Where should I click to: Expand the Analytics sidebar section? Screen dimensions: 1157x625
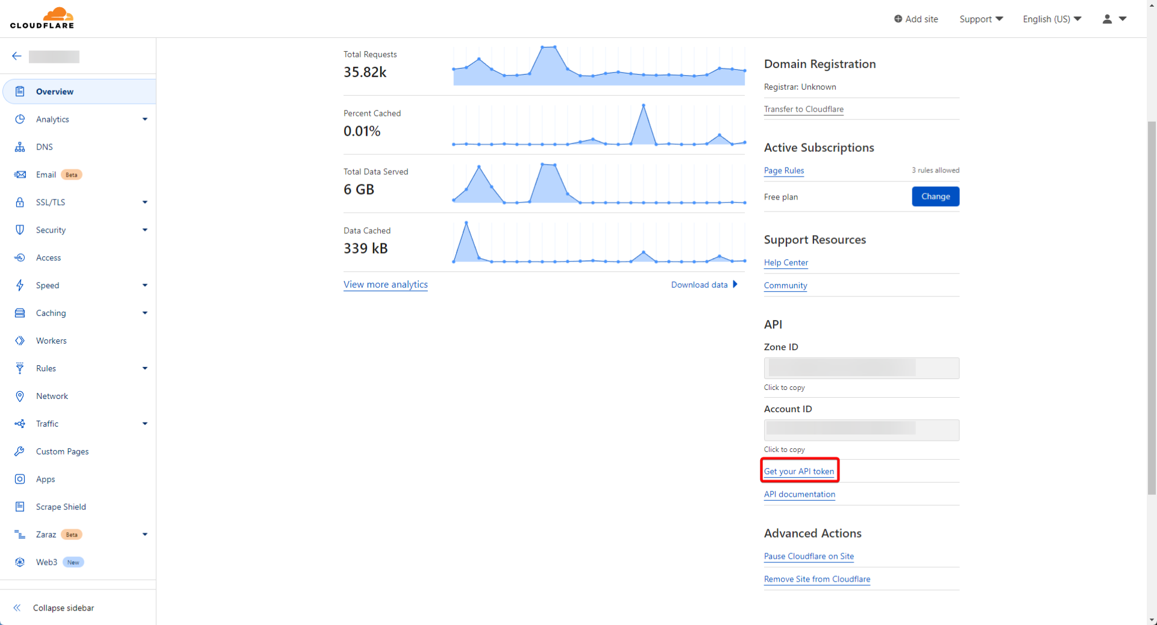pyautogui.click(x=145, y=119)
